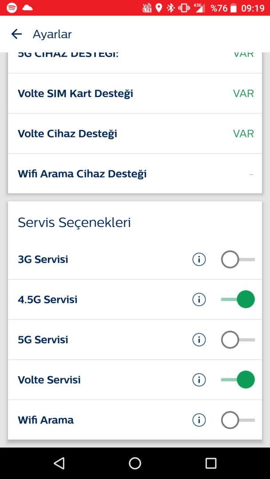The width and height of the screenshot is (270, 479).
Task: Tap the Bluetooth icon in the status bar
Action: 171,8
